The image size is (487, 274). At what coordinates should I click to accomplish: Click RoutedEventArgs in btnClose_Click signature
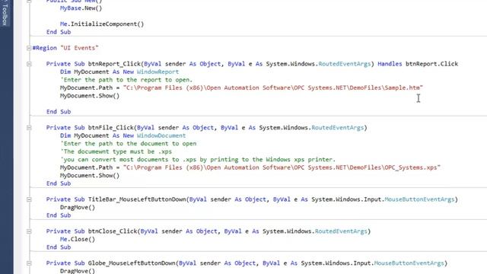tap(341, 231)
